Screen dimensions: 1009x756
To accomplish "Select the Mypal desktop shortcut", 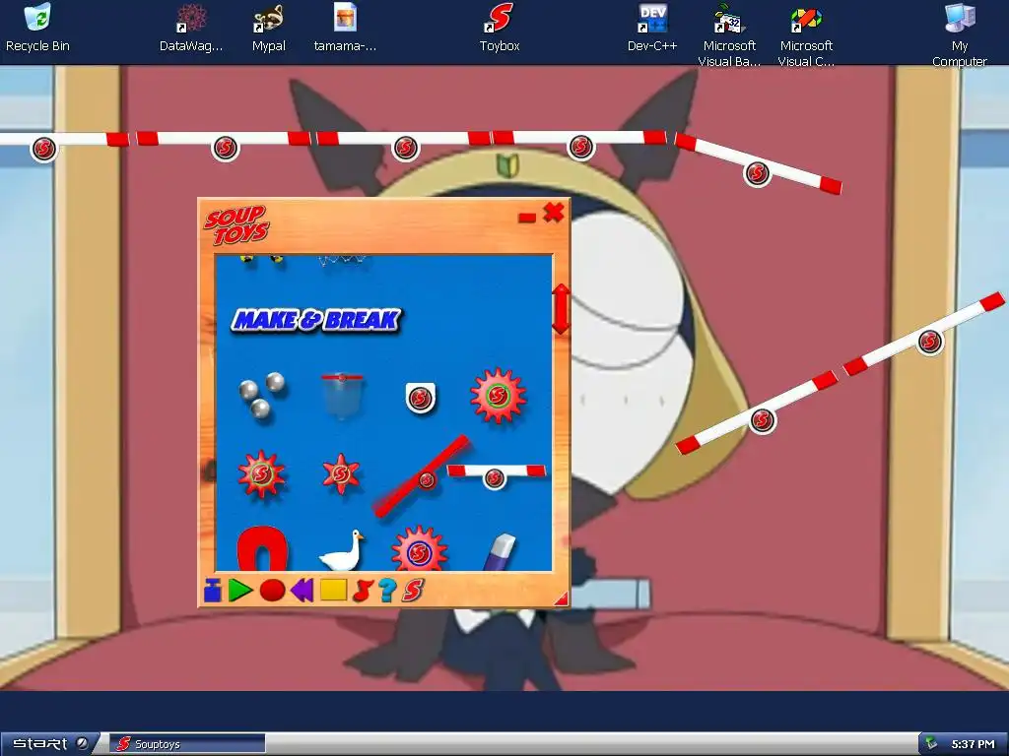I will coord(268,29).
